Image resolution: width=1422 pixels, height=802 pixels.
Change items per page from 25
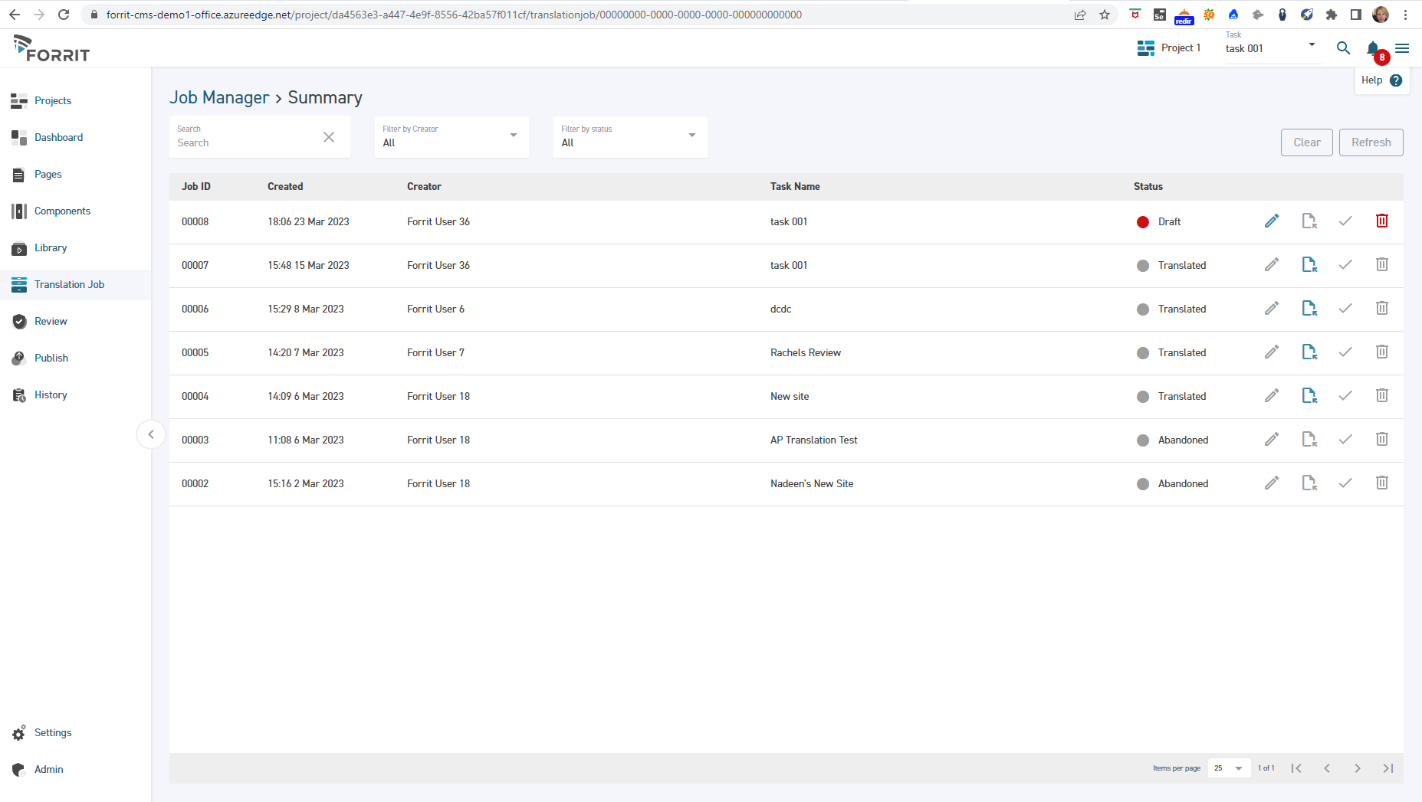[1229, 768]
